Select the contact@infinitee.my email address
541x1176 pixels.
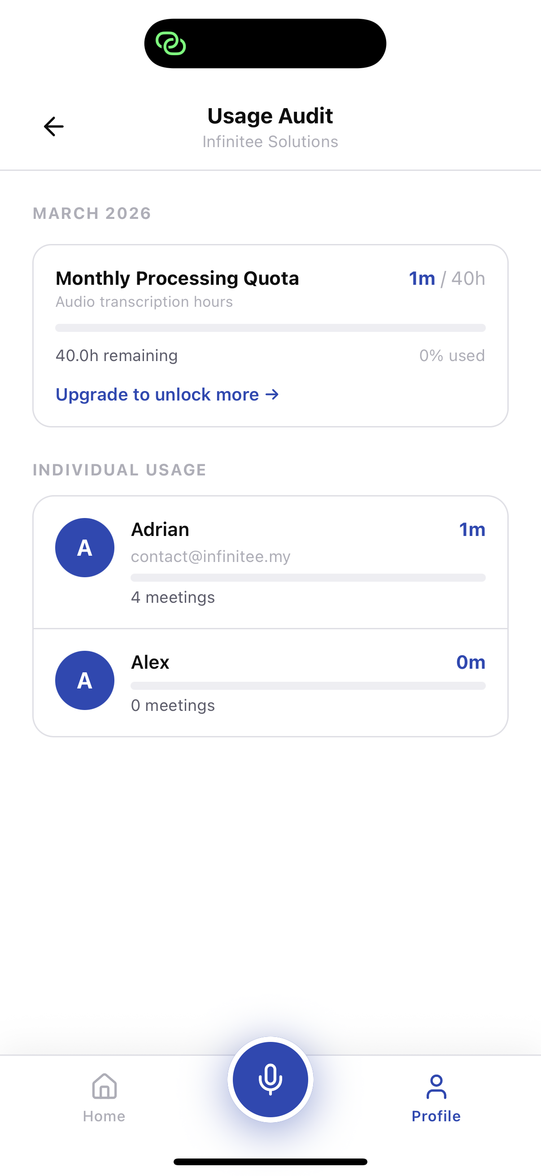point(210,557)
